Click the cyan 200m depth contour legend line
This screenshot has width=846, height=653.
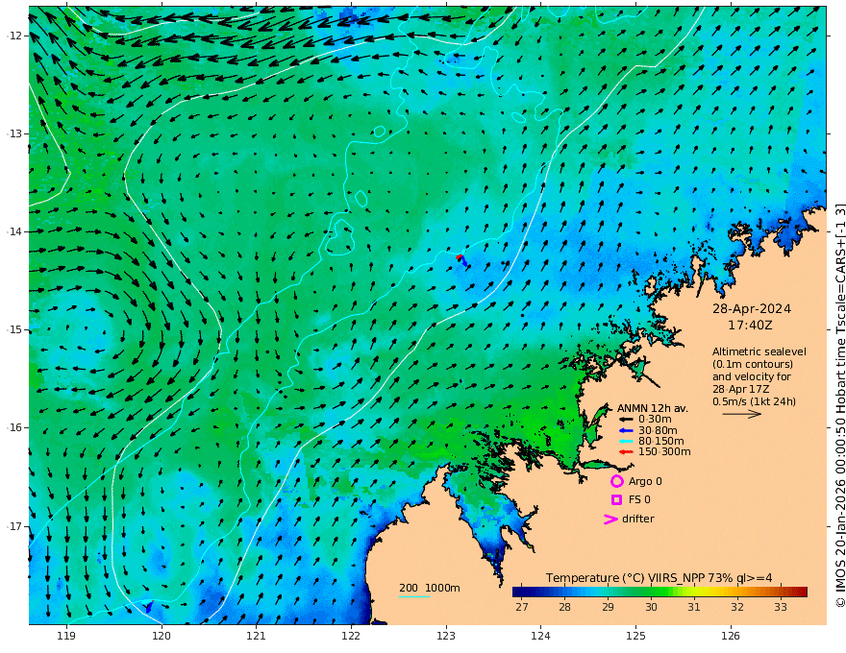[413, 596]
